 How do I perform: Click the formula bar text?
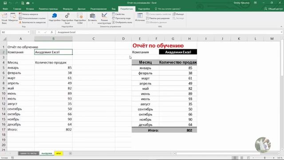67,32
